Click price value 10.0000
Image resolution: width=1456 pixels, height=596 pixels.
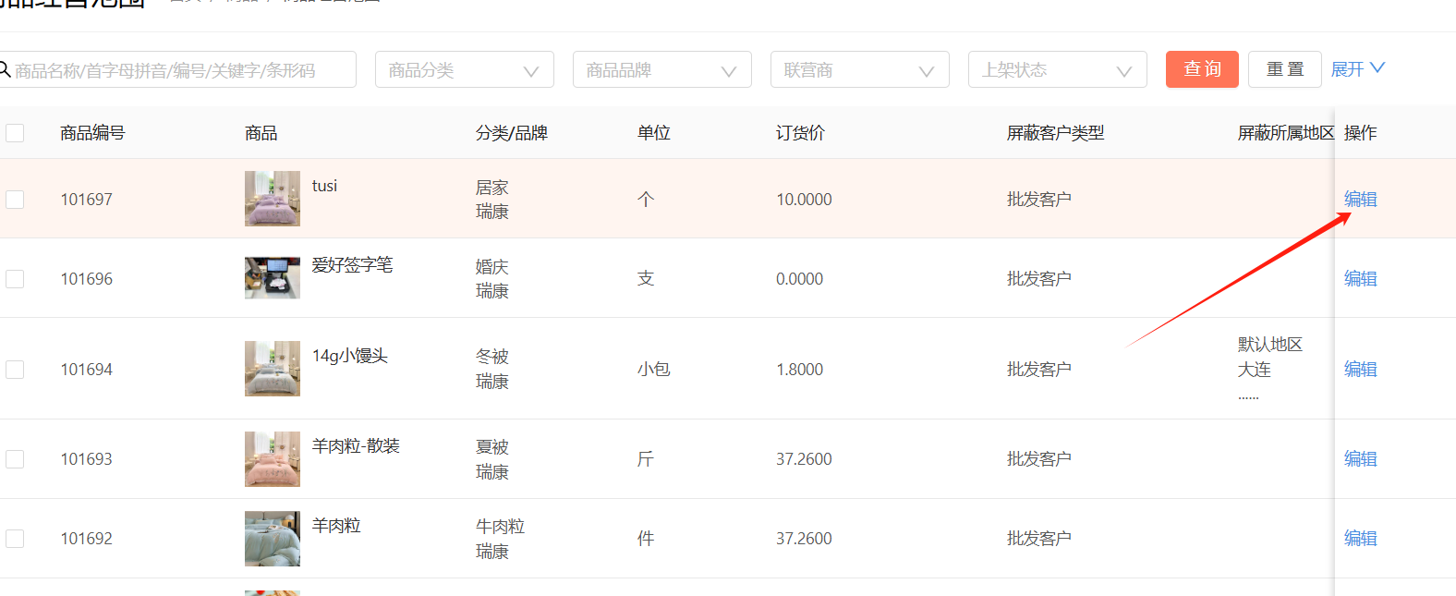(x=804, y=200)
